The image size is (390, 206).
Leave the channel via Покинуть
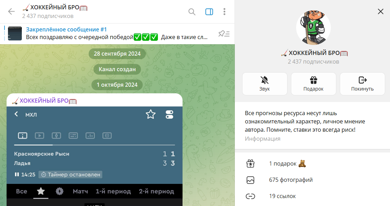point(362,84)
